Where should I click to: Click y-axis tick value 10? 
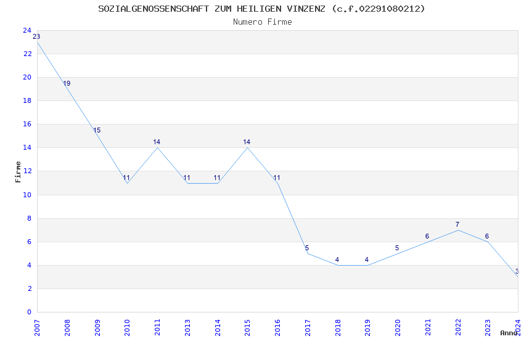pos(27,195)
